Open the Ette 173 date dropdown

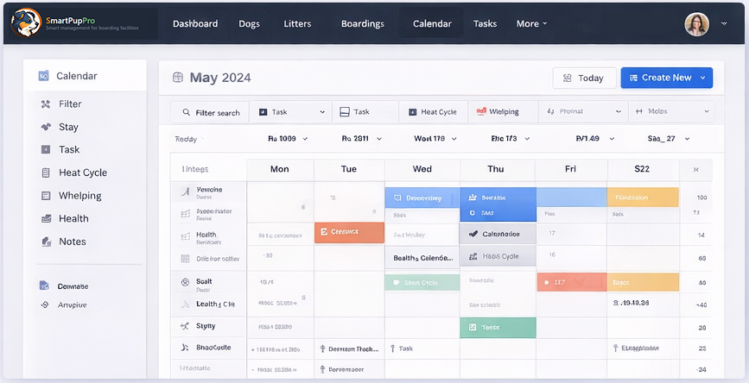(x=511, y=139)
